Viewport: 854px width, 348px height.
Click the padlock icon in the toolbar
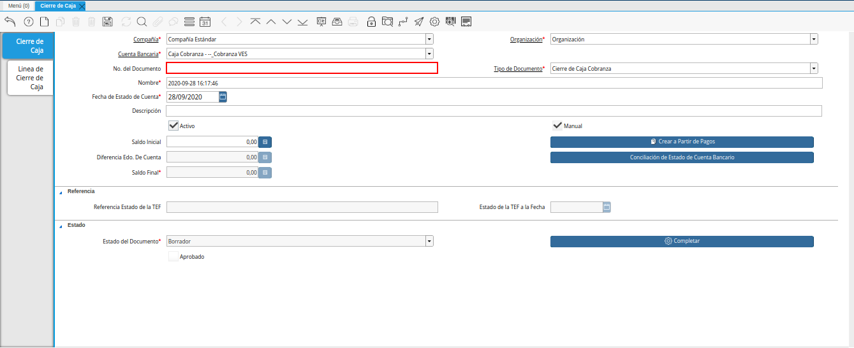click(x=371, y=22)
